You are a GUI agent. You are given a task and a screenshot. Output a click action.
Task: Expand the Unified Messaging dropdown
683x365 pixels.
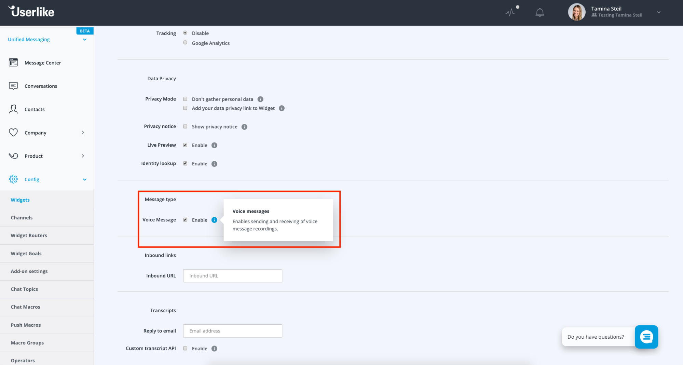coord(85,40)
